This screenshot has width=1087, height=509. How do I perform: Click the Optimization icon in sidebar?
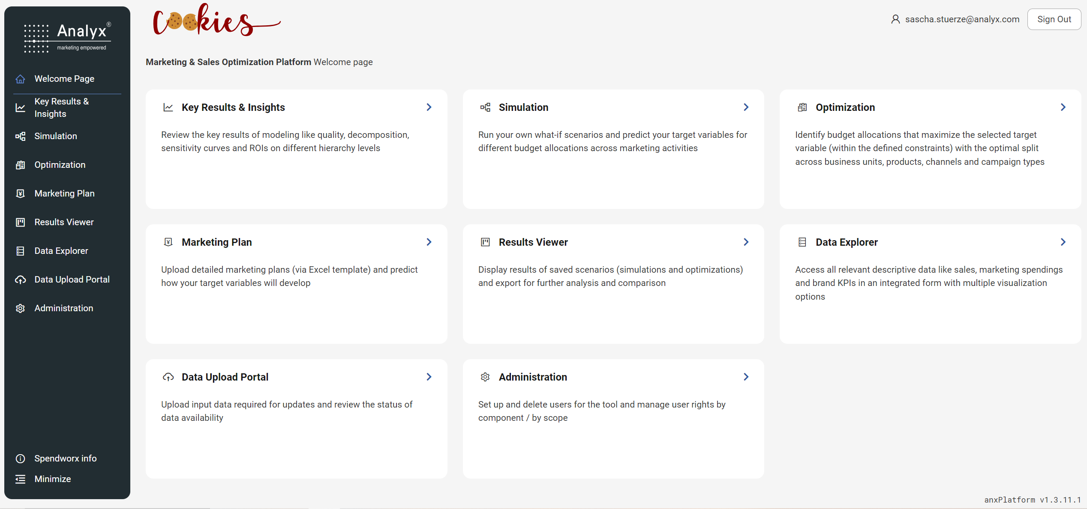(x=20, y=165)
